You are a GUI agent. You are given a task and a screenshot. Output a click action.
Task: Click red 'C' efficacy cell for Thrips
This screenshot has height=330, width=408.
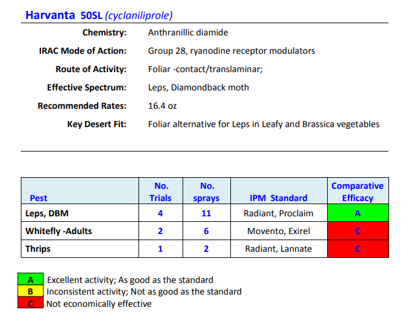(x=358, y=249)
